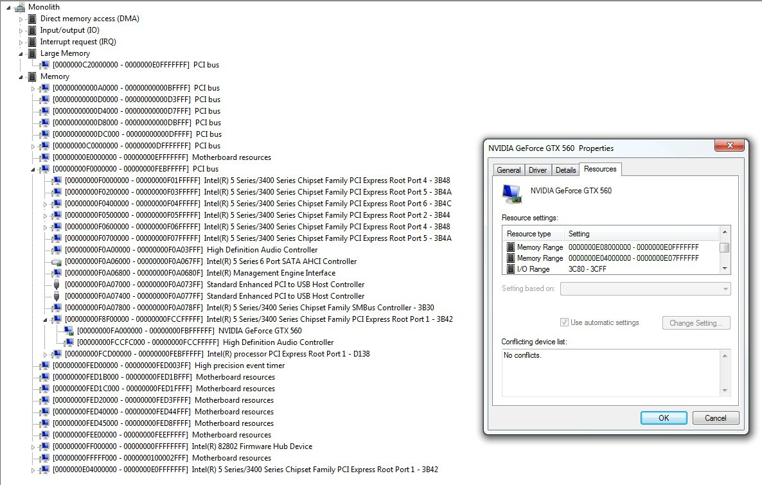Expand the Interrupt request (IRQ) node
The width and height of the screenshot is (762, 485).
tap(21, 42)
